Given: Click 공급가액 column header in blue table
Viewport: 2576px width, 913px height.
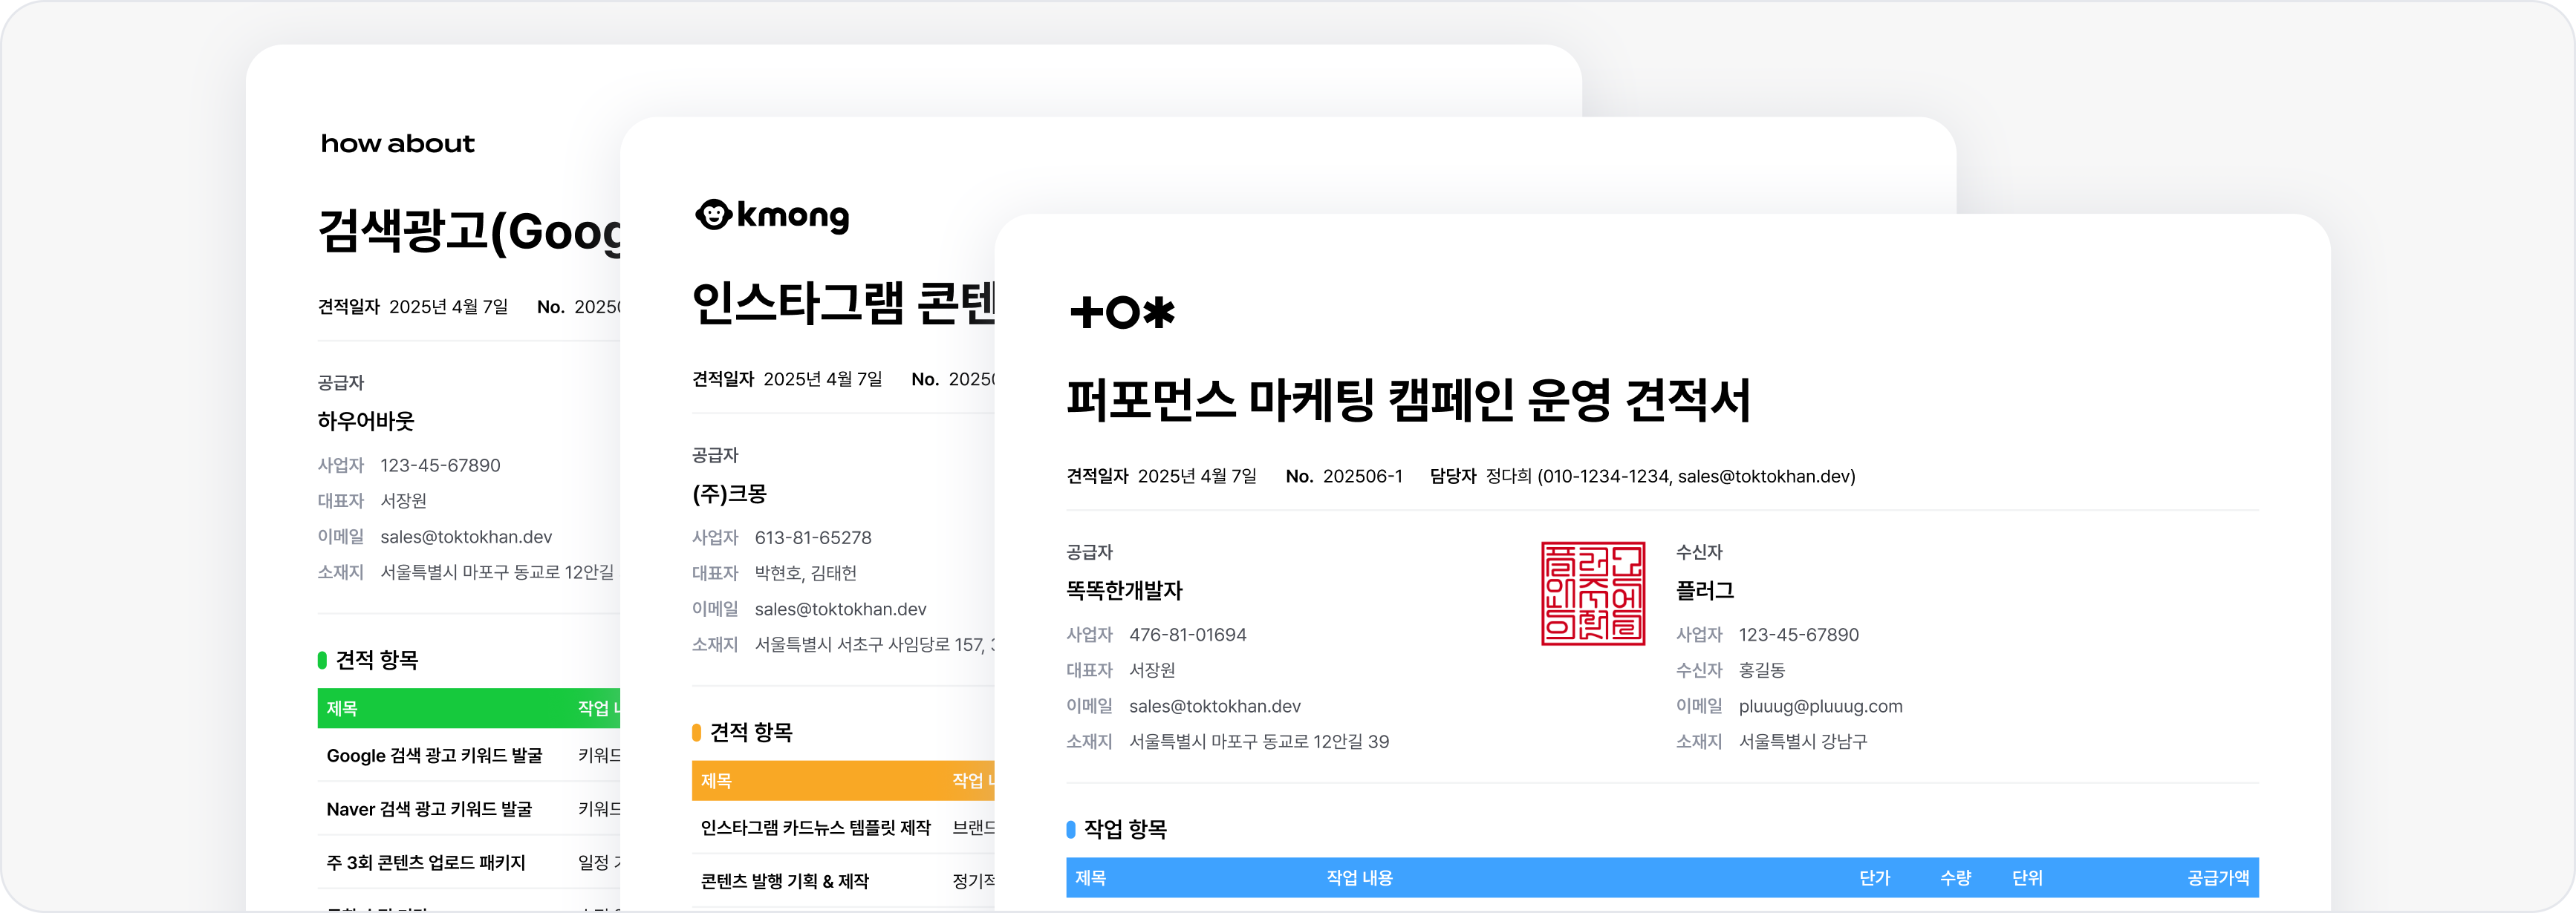Looking at the screenshot, I should coord(2217,878).
